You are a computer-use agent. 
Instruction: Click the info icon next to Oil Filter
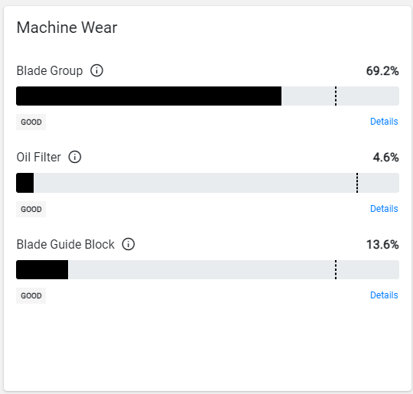[75, 157]
